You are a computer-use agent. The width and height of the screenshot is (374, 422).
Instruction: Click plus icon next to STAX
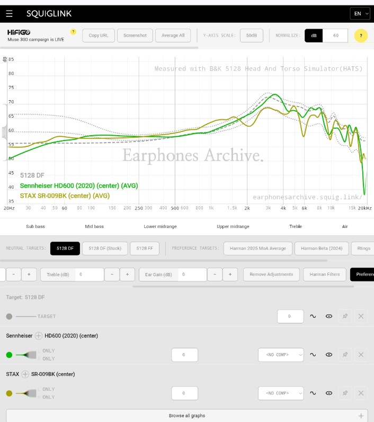point(25,374)
